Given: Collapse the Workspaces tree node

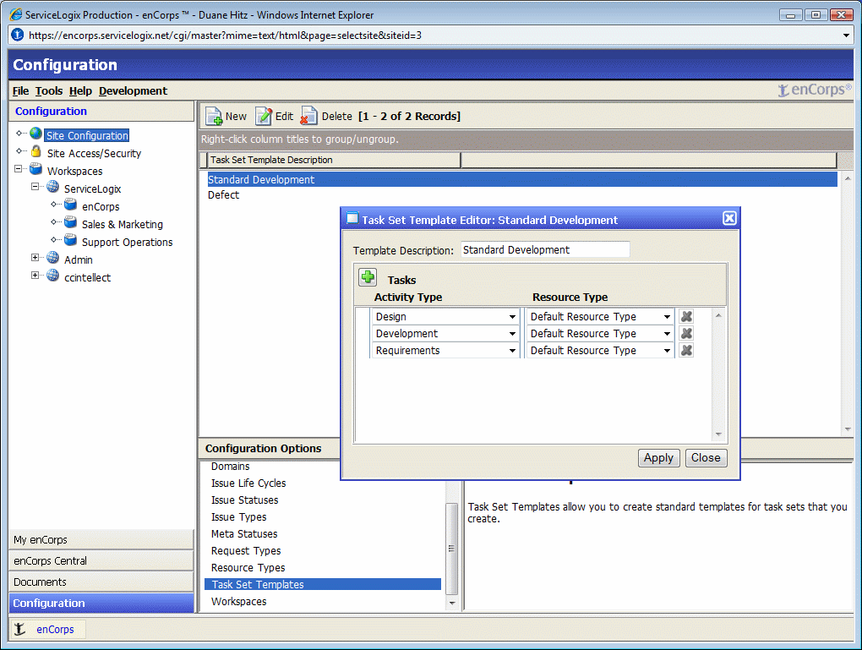Looking at the screenshot, I should tap(18, 169).
